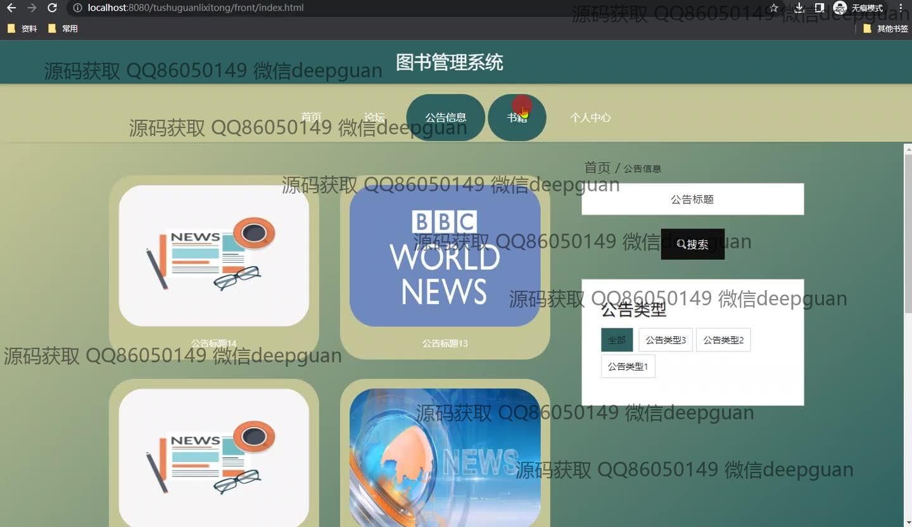The image size is (912, 527).
Task: Bookmark this page with the star icon
Action: tap(774, 8)
